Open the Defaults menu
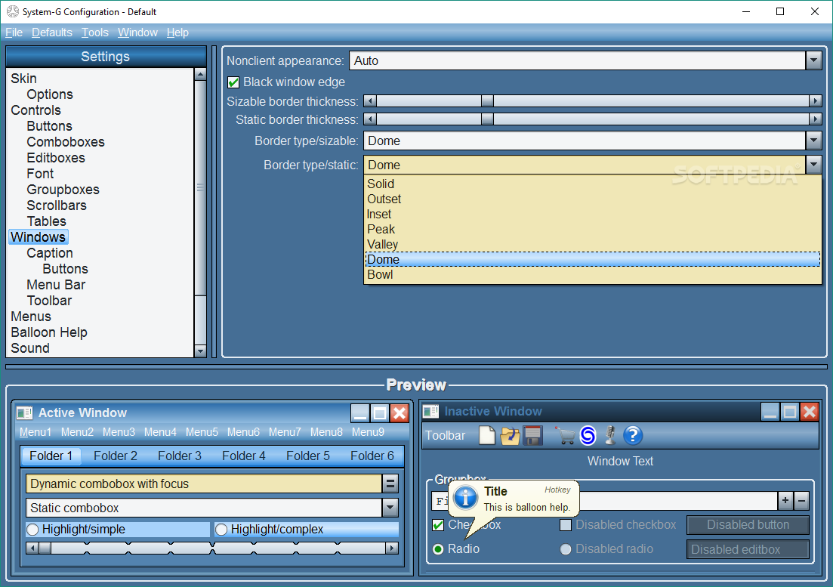Image resolution: width=833 pixels, height=587 pixels. tap(52, 32)
